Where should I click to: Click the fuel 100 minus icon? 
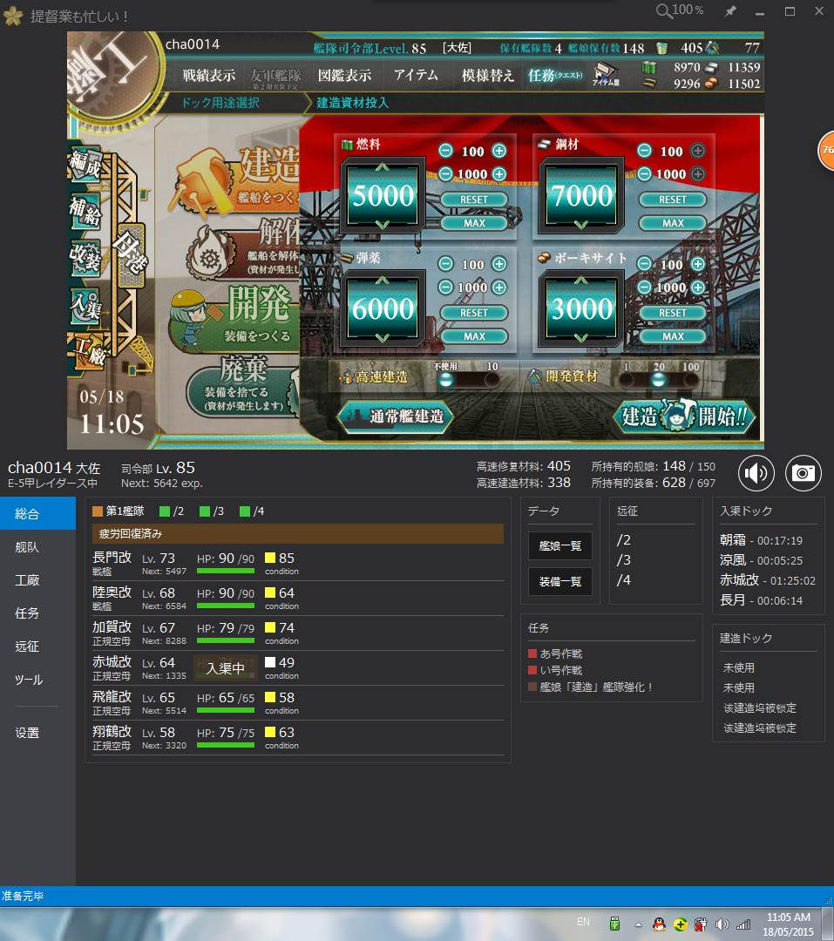[445, 151]
